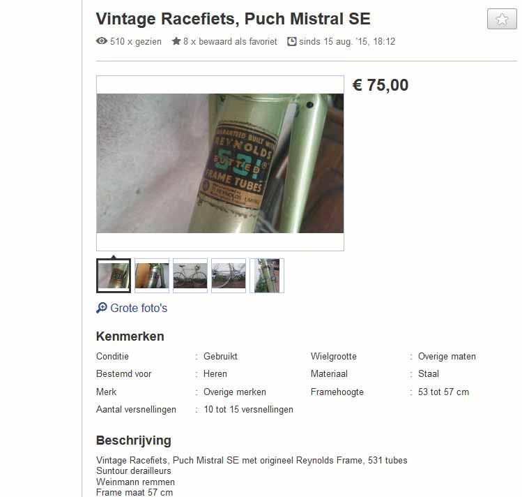Open the Grote foto's link
The image size is (522, 497).
[x=139, y=308]
